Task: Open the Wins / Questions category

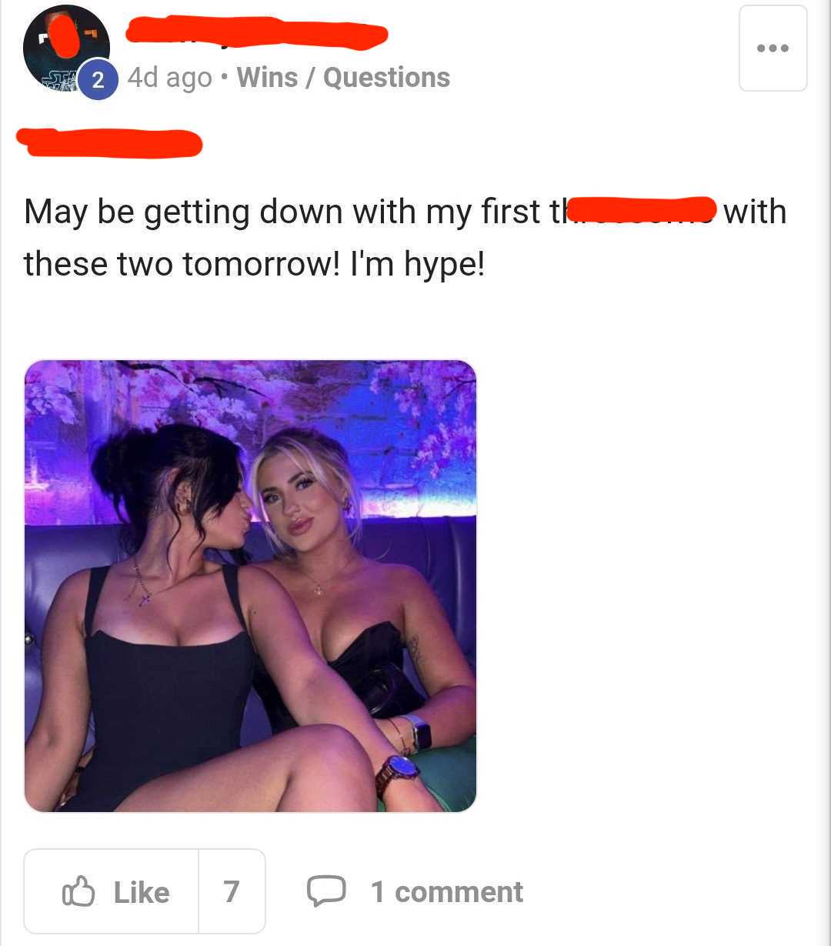Action: tap(343, 77)
